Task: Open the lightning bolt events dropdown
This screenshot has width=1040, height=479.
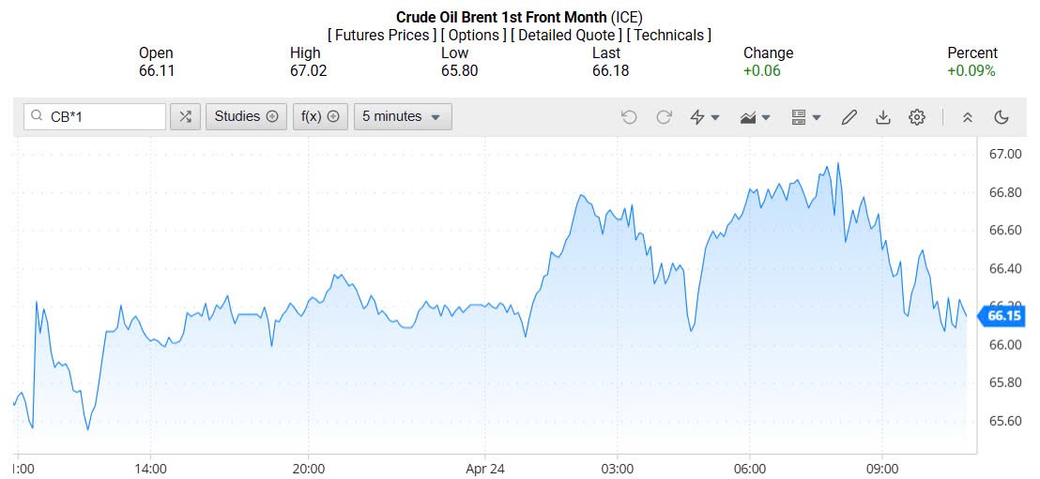Action: pyautogui.click(x=705, y=117)
